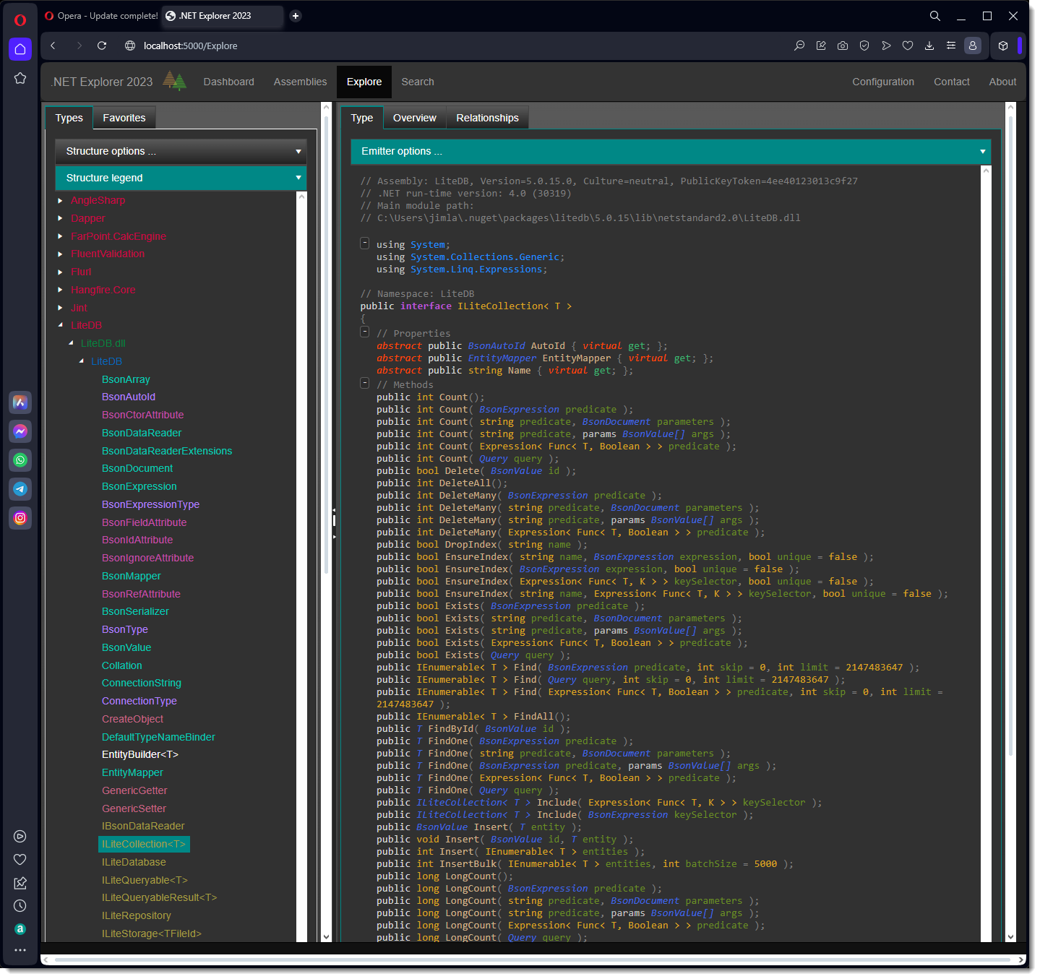Open sidebar history clock icon
The width and height of the screenshot is (1040, 979).
point(20,906)
